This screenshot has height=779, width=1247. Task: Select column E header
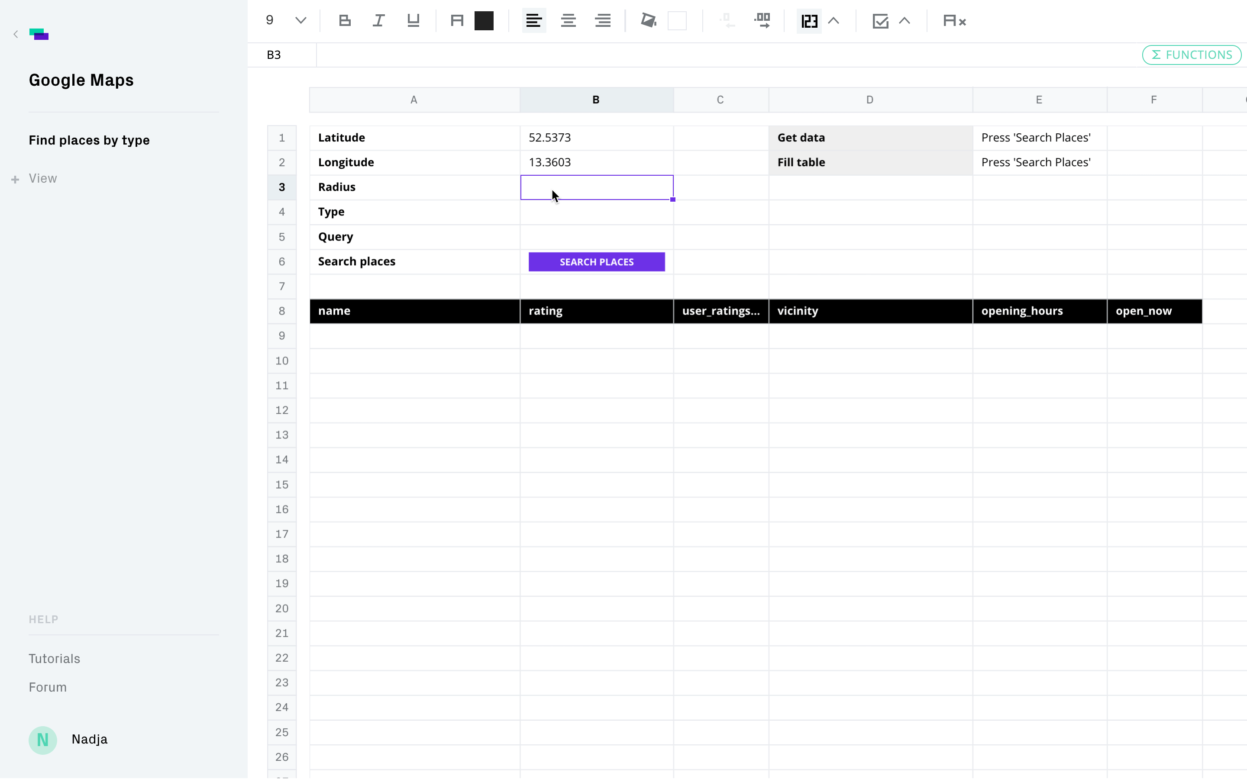coord(1039,100)
